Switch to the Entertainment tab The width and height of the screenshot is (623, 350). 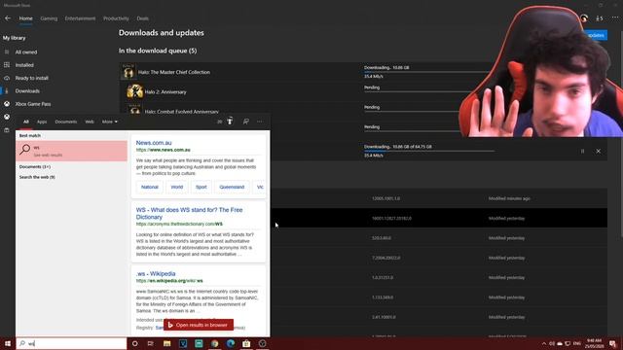coord(80,18)
